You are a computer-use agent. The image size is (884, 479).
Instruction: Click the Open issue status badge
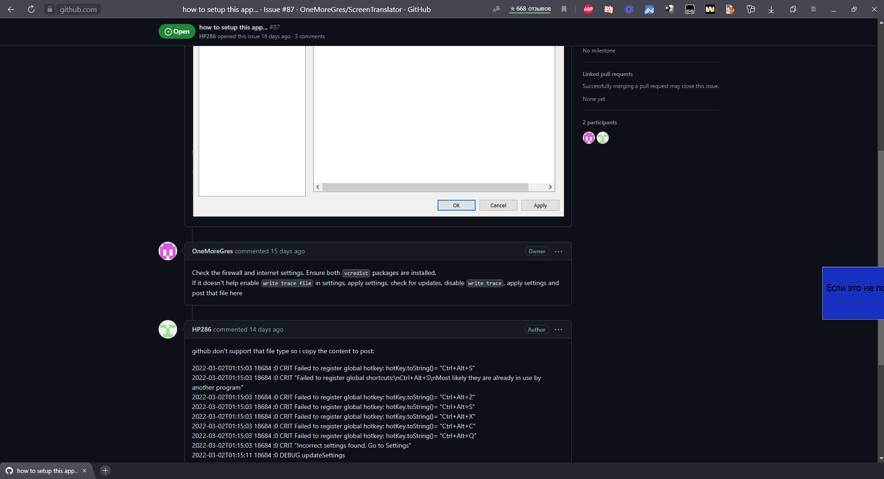(x=176, y=31)
